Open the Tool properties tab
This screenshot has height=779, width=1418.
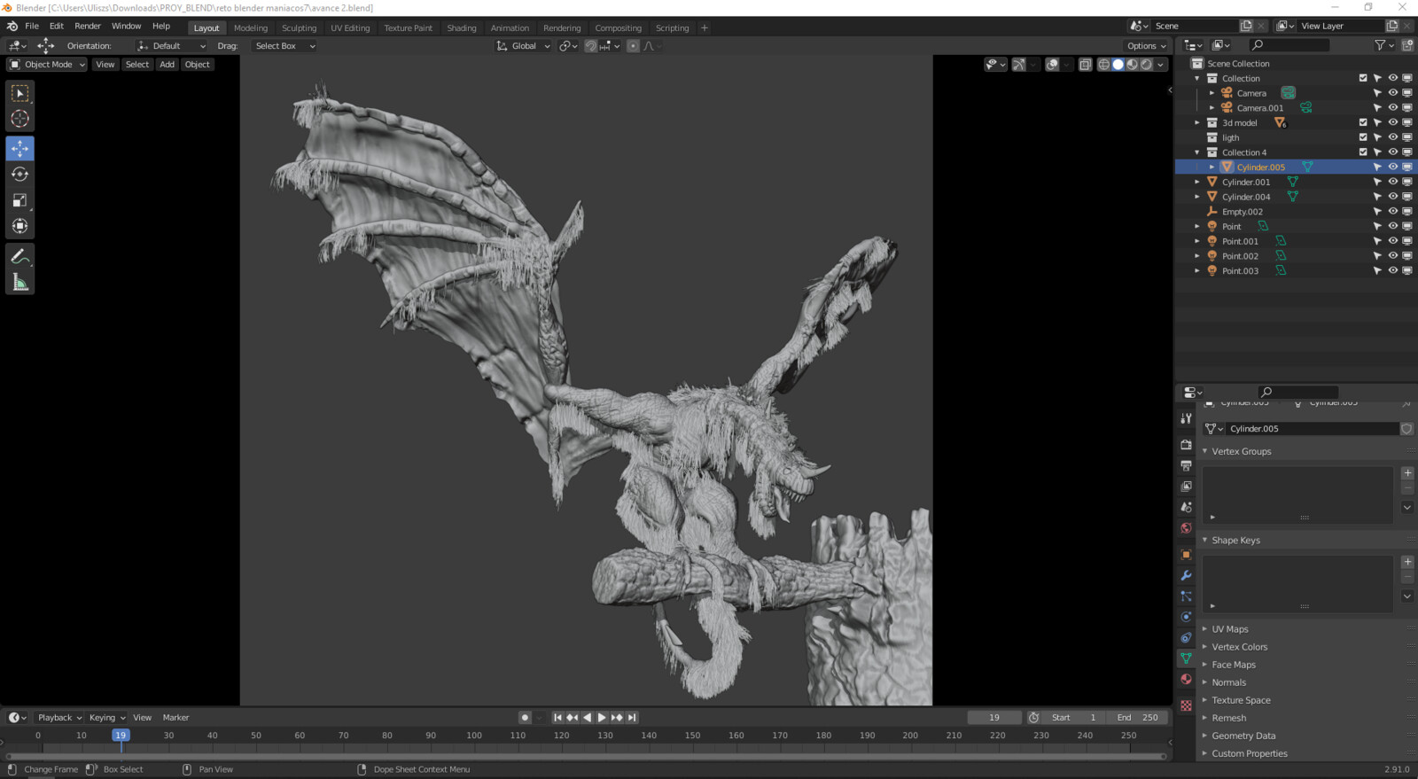(1186, 418)
